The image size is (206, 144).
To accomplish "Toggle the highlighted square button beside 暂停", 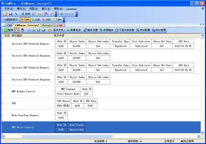I will 16,30.
